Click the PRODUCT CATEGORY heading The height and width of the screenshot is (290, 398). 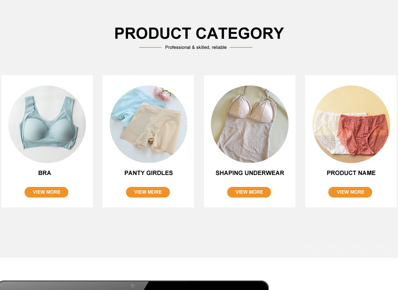click(x=199, y=33)
